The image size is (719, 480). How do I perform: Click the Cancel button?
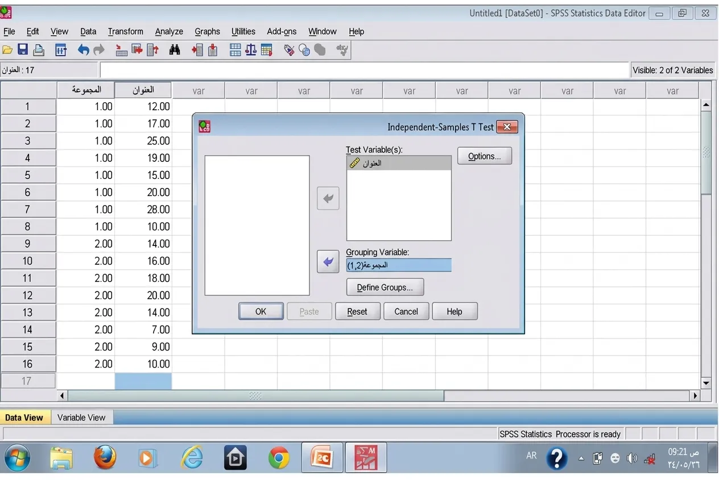(406, 311)
